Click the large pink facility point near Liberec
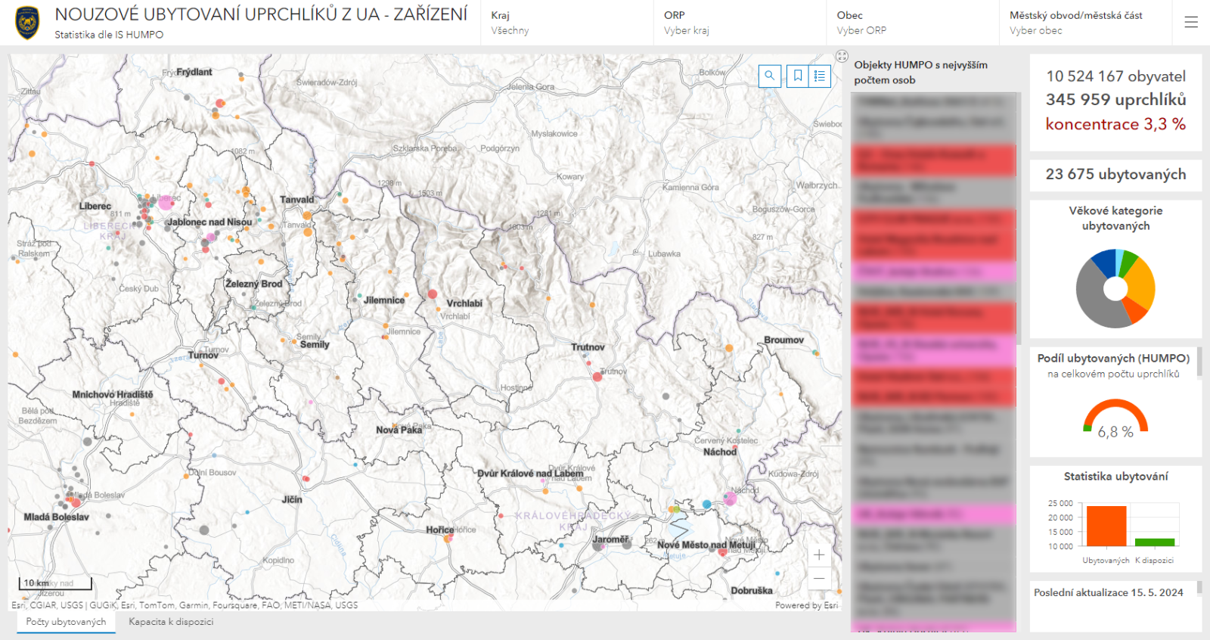The height and width of the screenshot is (640, 1210). point(165,202)
